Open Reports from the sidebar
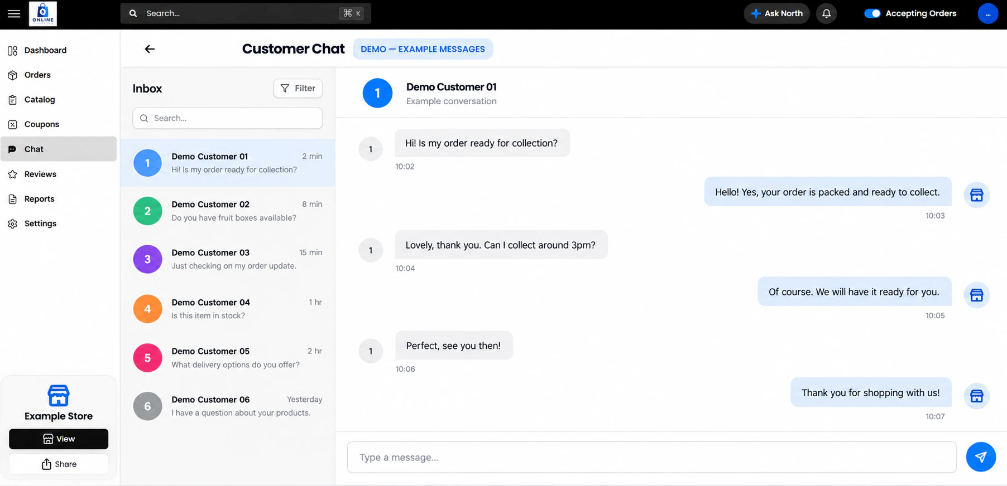The image size is (1007, 486). [x=59, y=199]
